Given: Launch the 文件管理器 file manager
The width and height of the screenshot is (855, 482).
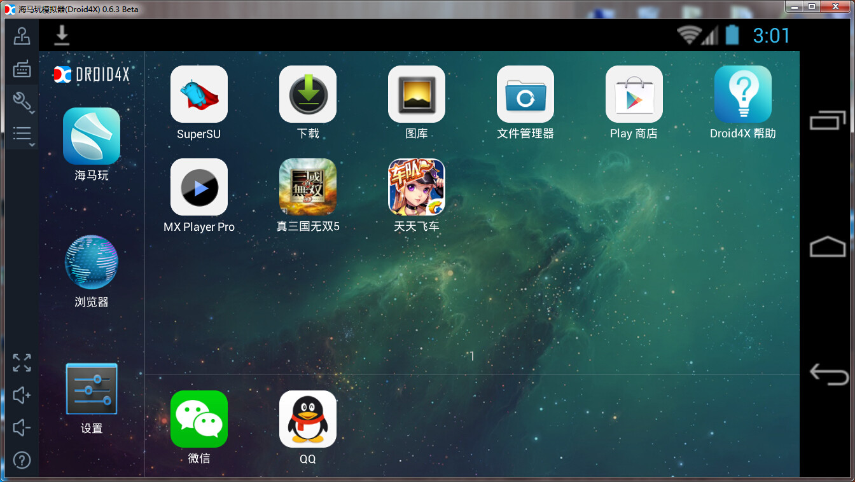Looking at the screenshot, I should click(525, 94).
